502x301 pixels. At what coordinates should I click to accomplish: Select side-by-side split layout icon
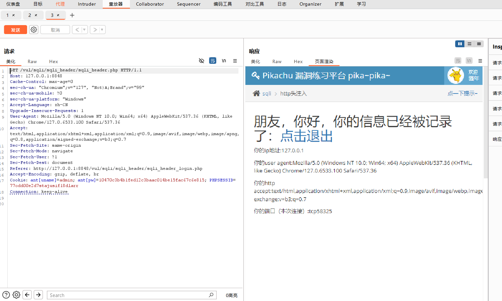click(x=460, y=44)
